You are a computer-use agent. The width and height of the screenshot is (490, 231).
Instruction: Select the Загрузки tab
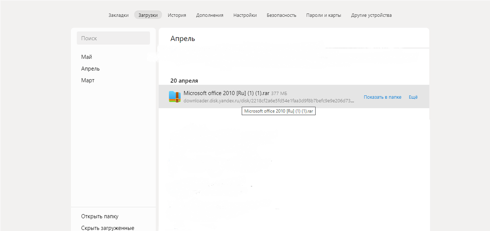pos(148,15)
